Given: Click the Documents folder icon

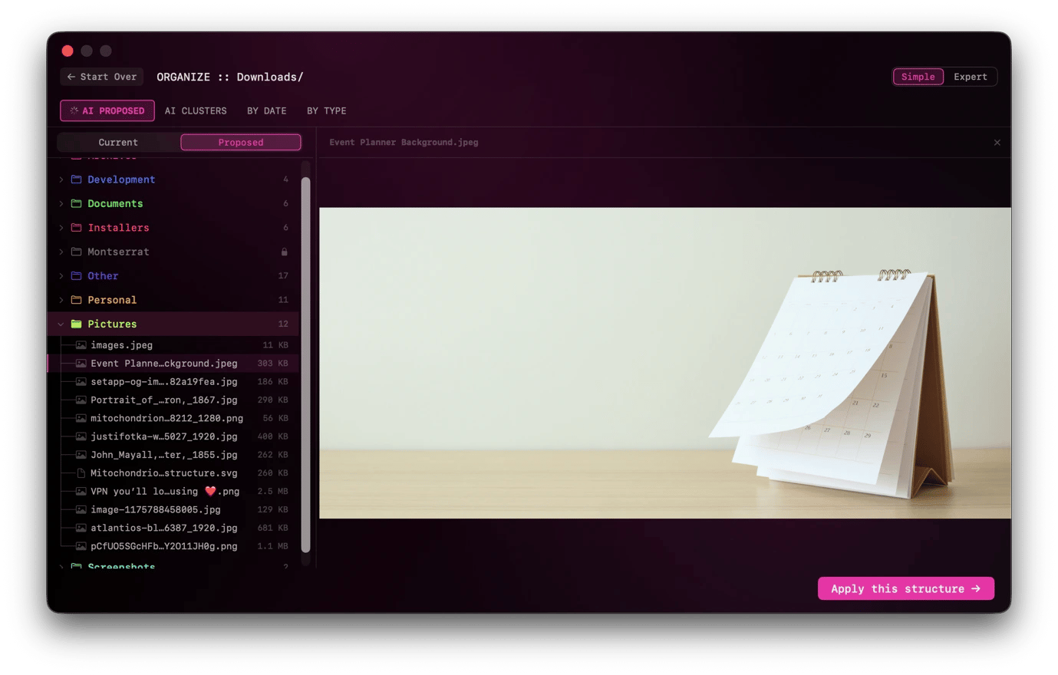Looking at the screenshot, I should click(x=77, y=203).
